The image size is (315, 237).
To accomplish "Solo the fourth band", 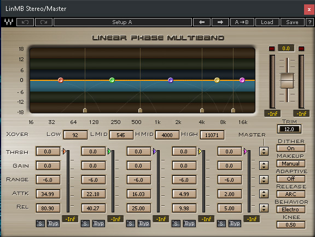I will coord(176,223).
